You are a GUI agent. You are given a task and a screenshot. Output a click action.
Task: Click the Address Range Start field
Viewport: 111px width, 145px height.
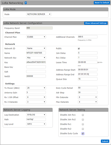(88, 70)
